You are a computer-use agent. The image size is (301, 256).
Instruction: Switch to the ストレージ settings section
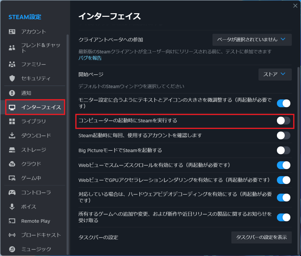pos(34,150)
